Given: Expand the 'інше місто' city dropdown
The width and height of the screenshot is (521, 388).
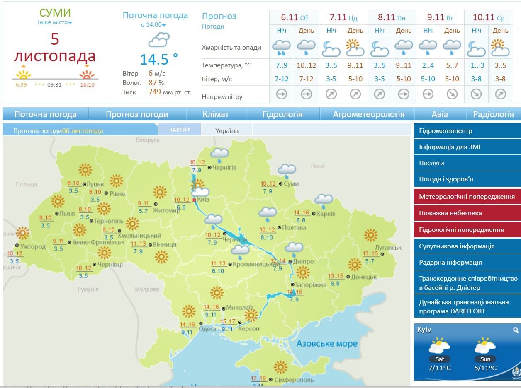Looking at the screenshot, I should click(x=55, y=22).
